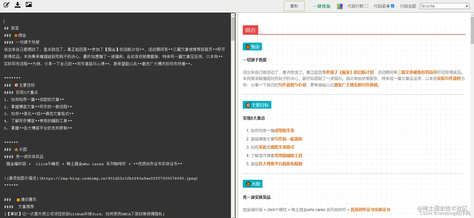The width and height of the screenshot is (474, 218).
Task: Click the 复制 copy button
Action: coord(294,6)
